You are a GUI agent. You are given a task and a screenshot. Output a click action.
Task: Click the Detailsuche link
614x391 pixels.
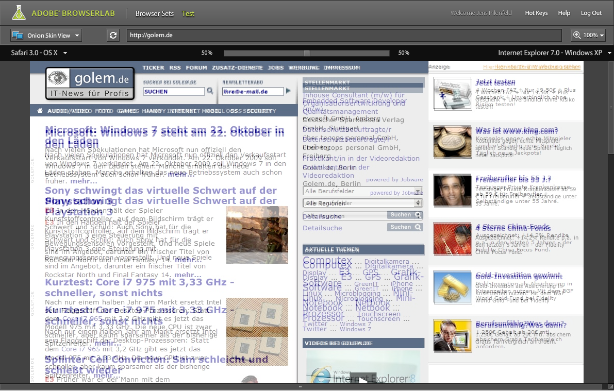tap(322, 228)
